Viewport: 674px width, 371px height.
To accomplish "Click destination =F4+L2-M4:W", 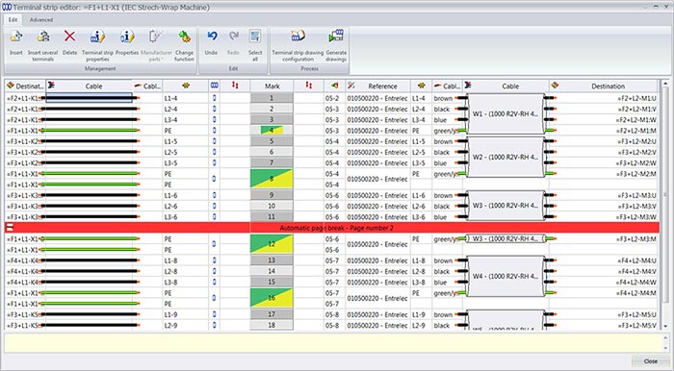I will 636,283.
